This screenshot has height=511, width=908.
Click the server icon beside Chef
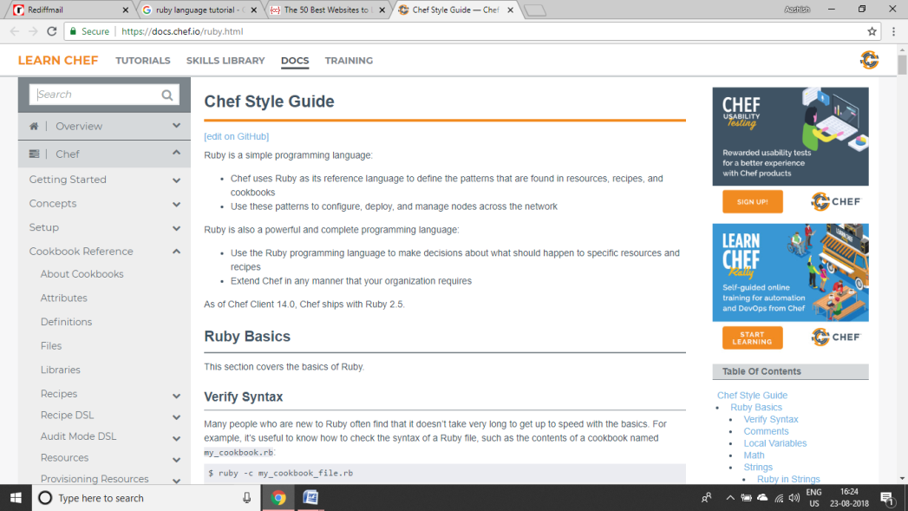coord(34,154)
